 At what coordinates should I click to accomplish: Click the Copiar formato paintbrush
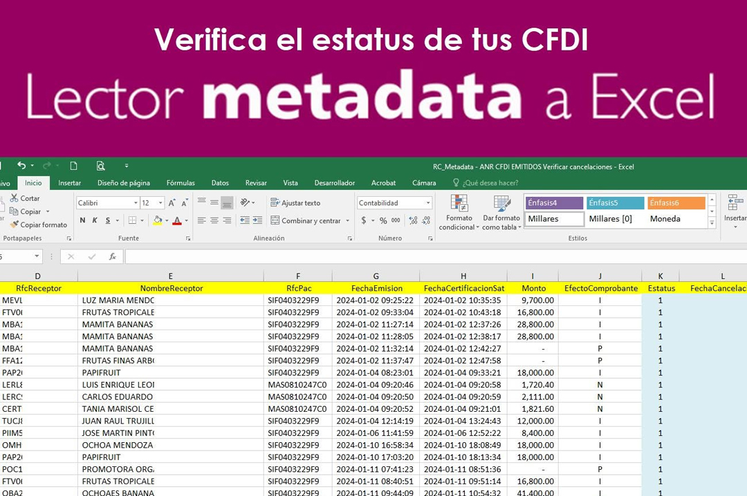click(39, 225)
